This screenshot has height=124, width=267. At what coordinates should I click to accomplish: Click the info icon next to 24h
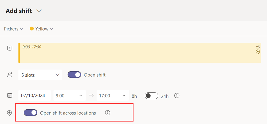(177, 96)
